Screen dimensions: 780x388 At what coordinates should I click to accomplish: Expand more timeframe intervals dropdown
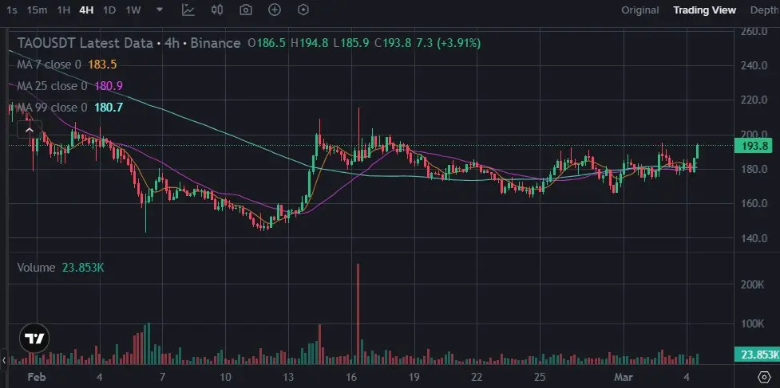click(x=159, y=10)
